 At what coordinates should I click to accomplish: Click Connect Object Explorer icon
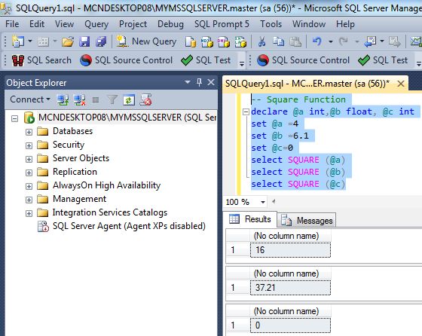pyautogui.click(x=63, y=99)
